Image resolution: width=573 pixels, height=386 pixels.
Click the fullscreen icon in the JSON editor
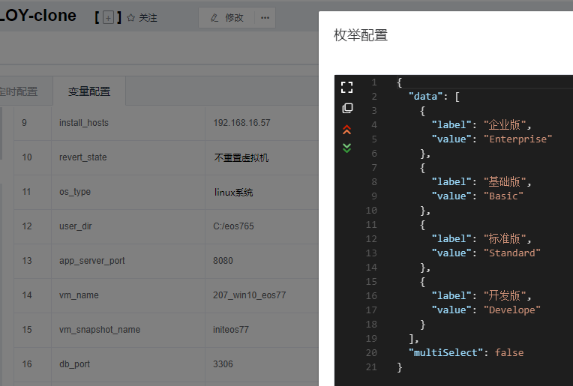(346, 87)
